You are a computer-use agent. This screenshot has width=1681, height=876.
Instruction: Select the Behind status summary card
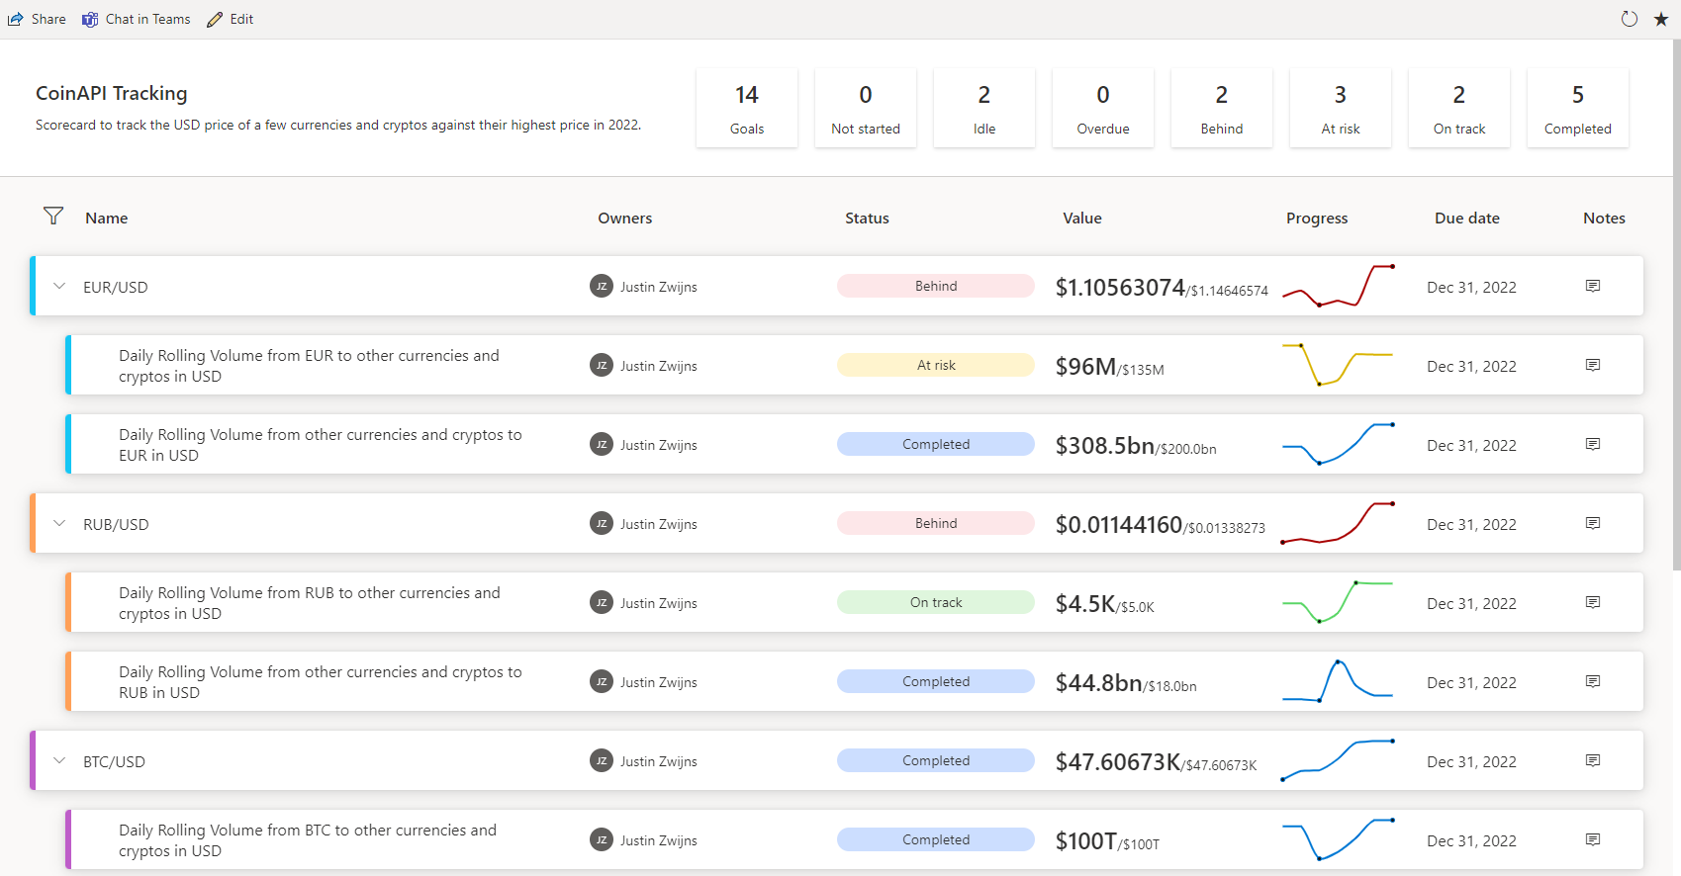(x=1221, y=109)
